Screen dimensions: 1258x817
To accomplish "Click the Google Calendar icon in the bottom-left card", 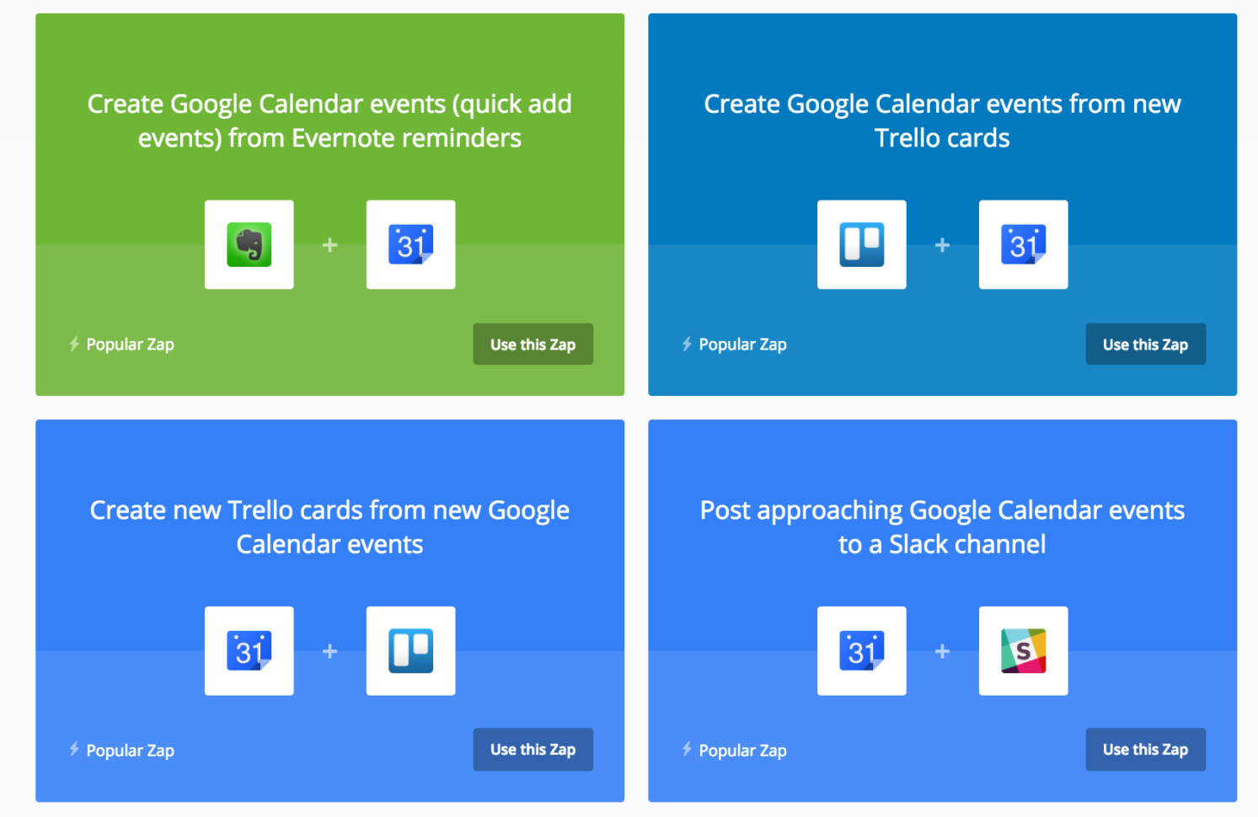I will pos(249,651).
